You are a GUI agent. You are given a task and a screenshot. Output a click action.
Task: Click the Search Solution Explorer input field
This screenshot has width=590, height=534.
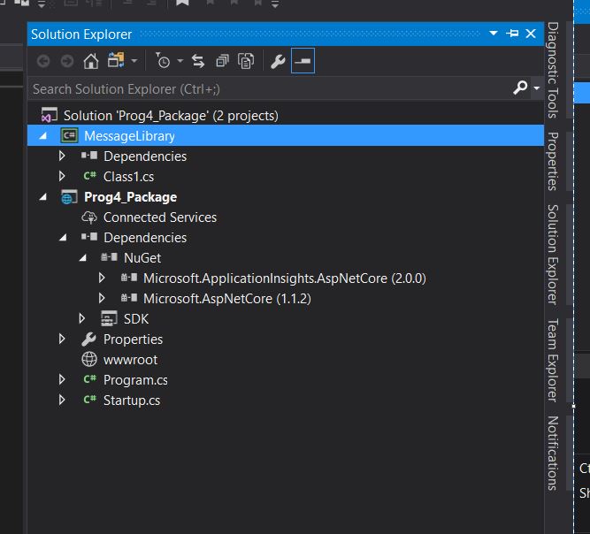[265, 88]
